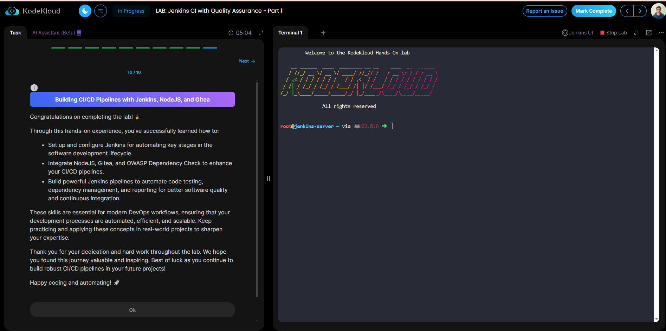The width and height of the screenshot is (666, 331).
Task: Select the Terminal 1 tab
Action: click(x=290, y=33)
